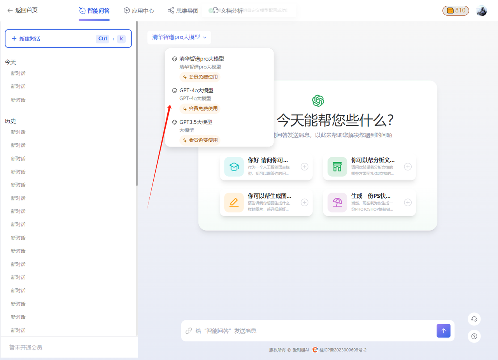Screen dimensions: 498x360
Task: Click the smiley icon beside GPT3.5大模型
Action: pos(174,122)
